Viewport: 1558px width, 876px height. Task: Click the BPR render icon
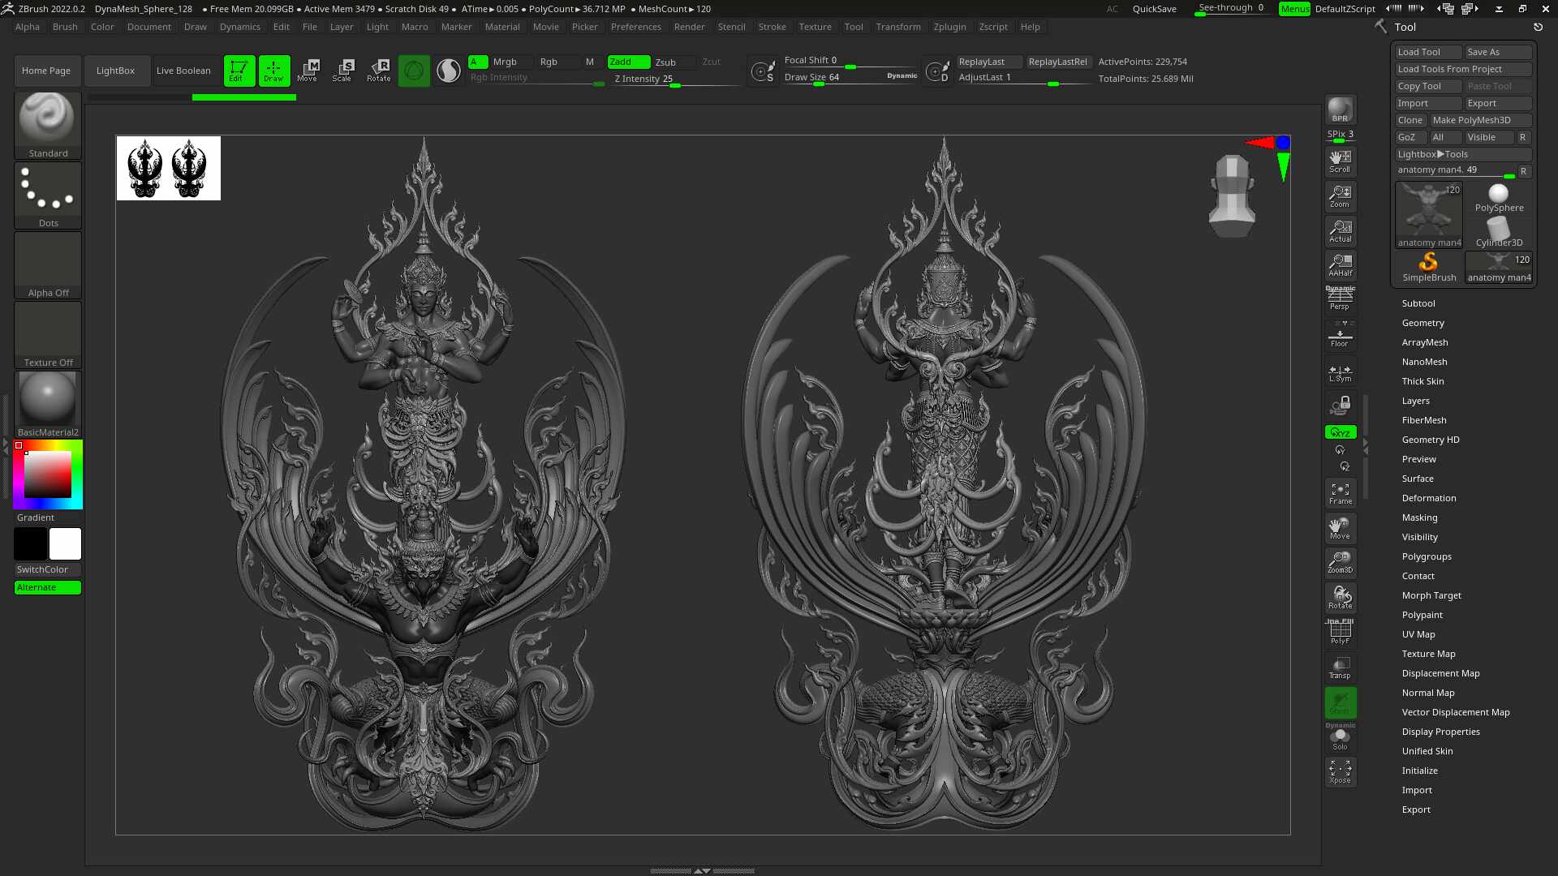(x=1340, y=109)
